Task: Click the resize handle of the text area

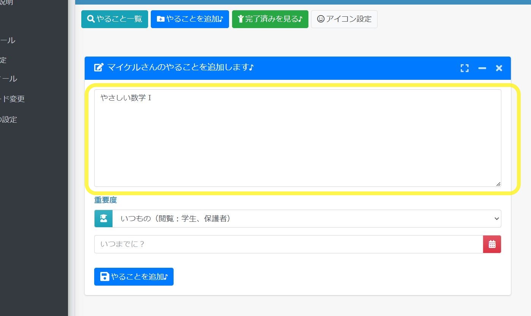Action: point(498,185)
